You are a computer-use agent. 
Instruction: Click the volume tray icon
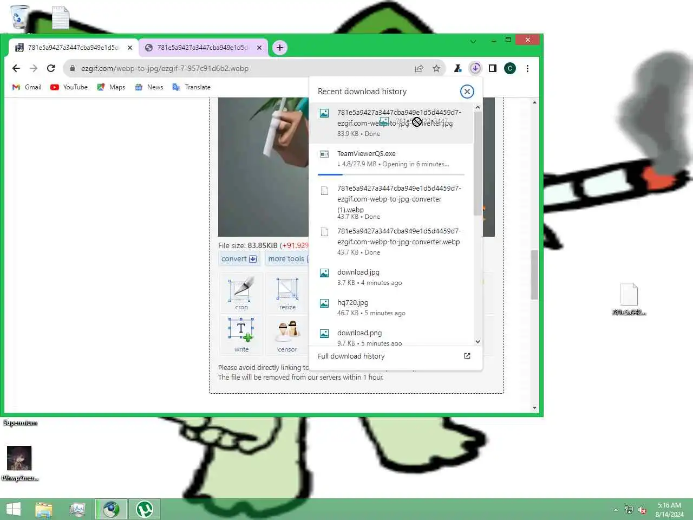pyautogui.click(x=642, y=510)
